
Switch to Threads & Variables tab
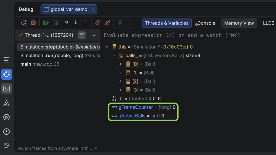click(167, 23)
